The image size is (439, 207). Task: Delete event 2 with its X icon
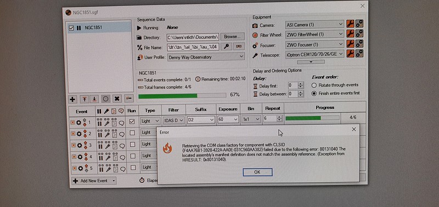pos(73,134)
